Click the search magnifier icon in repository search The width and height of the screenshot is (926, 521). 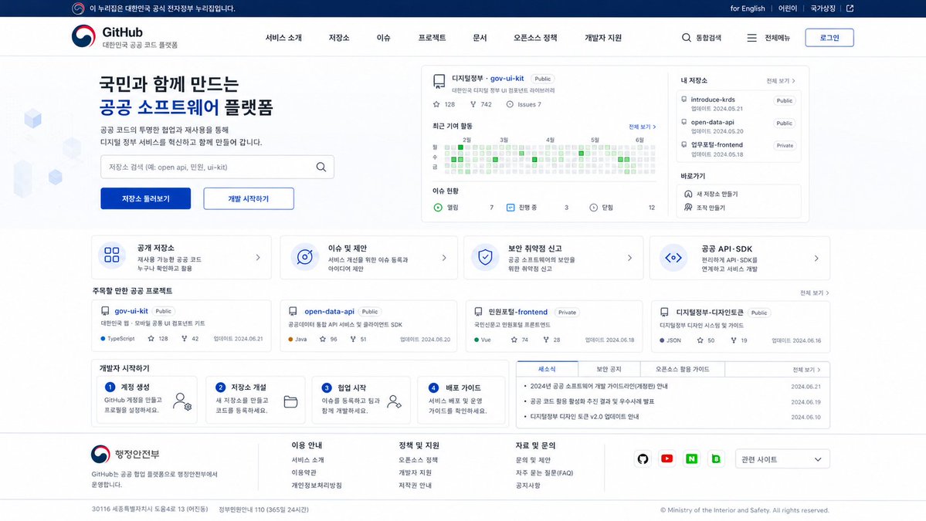click(321, 167)
